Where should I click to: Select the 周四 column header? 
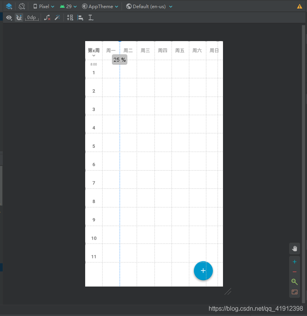[x=163, y=50]
